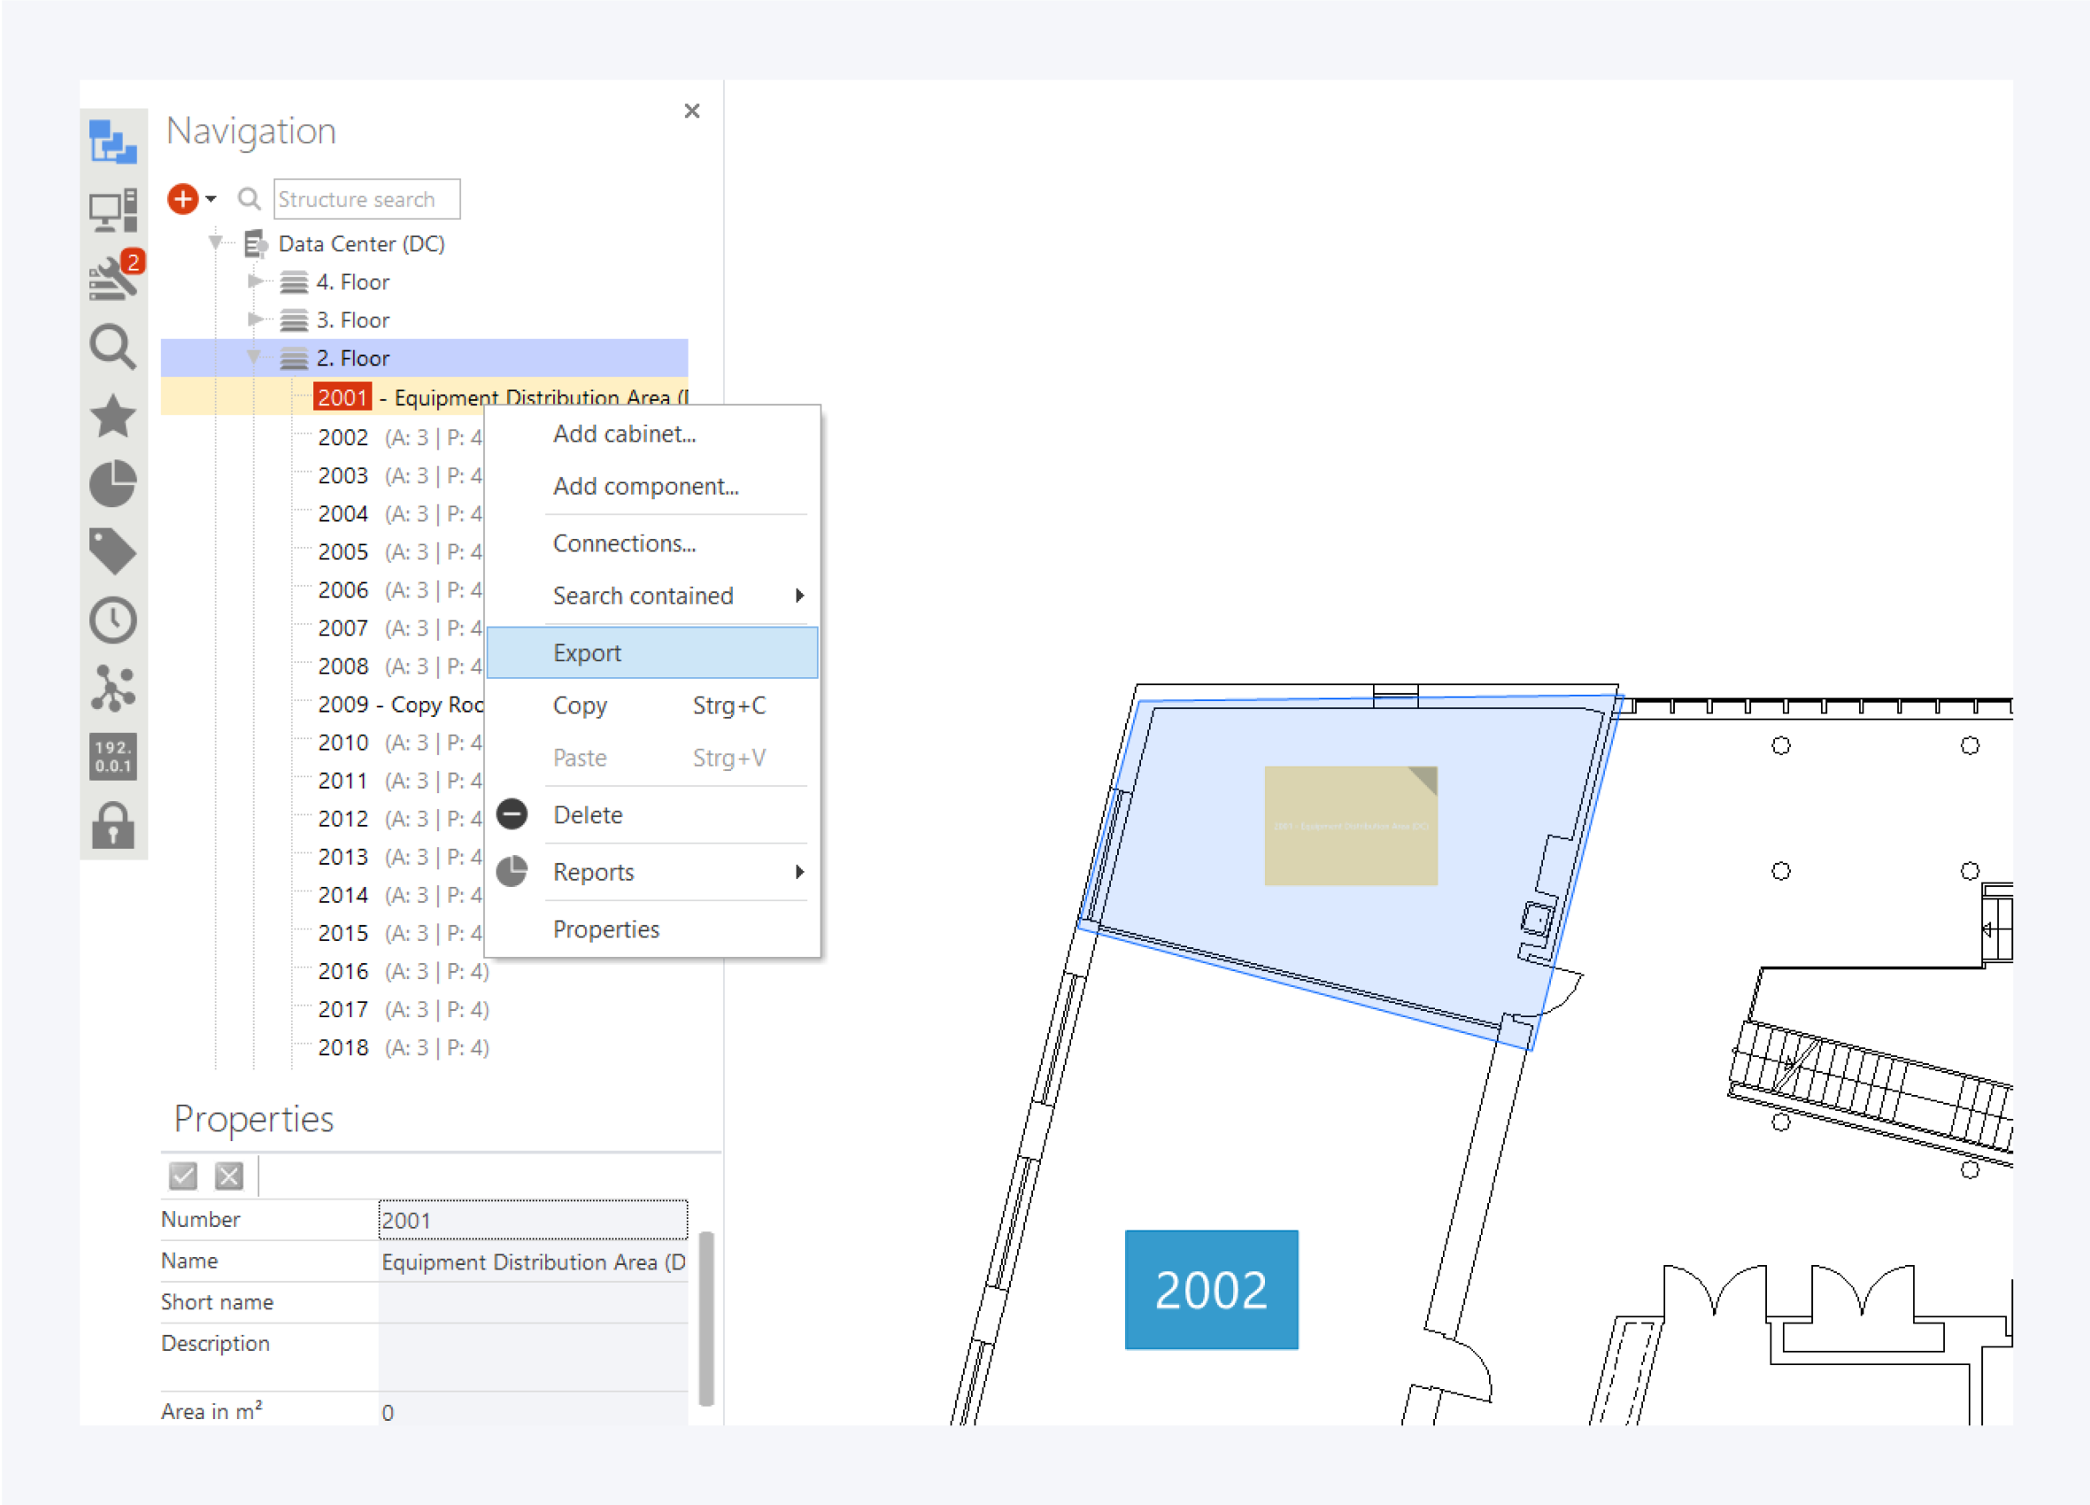Open the clock history sidebar icon
This screenshot has height=1505, width=2090.
pyautogui.click(x=112, y=621)
